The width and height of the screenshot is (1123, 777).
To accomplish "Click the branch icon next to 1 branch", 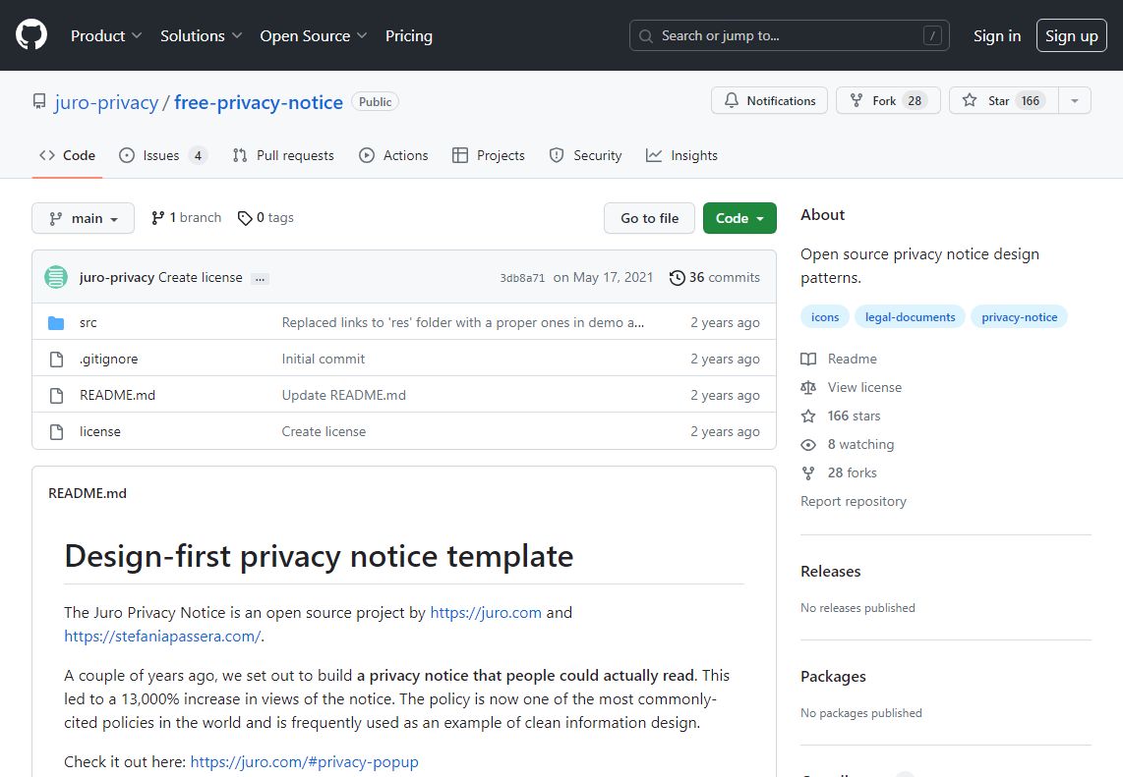I will [158, 217].
